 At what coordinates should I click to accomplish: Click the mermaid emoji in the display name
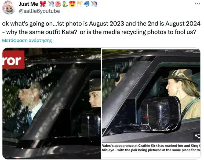point(65,4)
